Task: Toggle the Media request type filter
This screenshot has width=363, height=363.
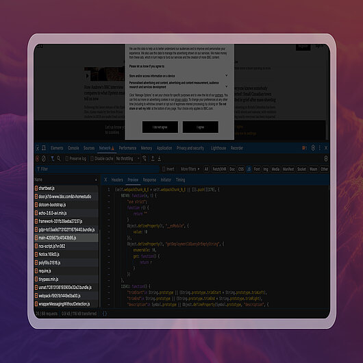Action: [x=275, y=169]
